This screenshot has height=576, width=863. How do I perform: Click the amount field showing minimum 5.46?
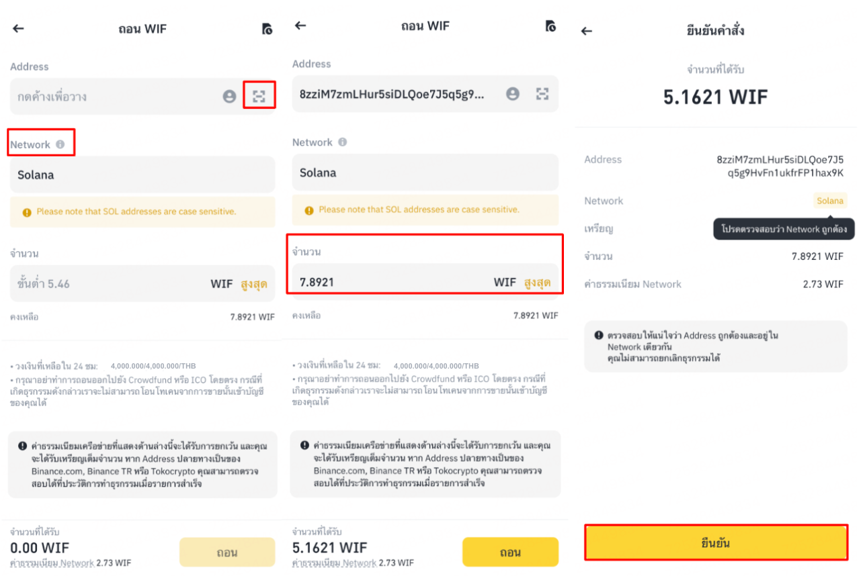coord(142,284)
